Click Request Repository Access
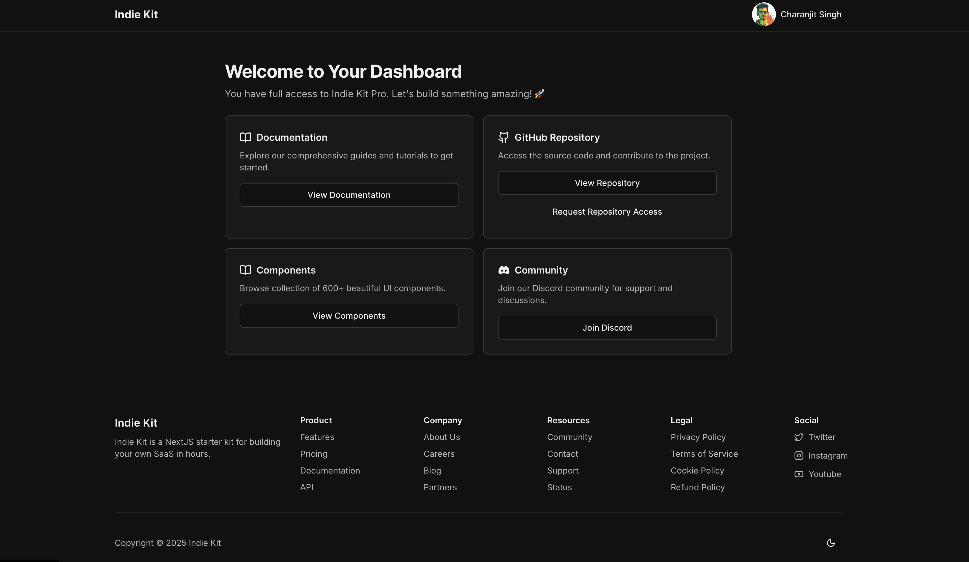 coord(607,212)
